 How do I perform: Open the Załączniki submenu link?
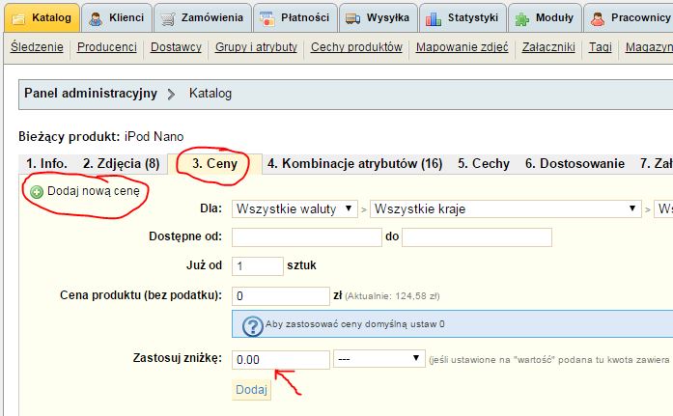coord(548,47)
